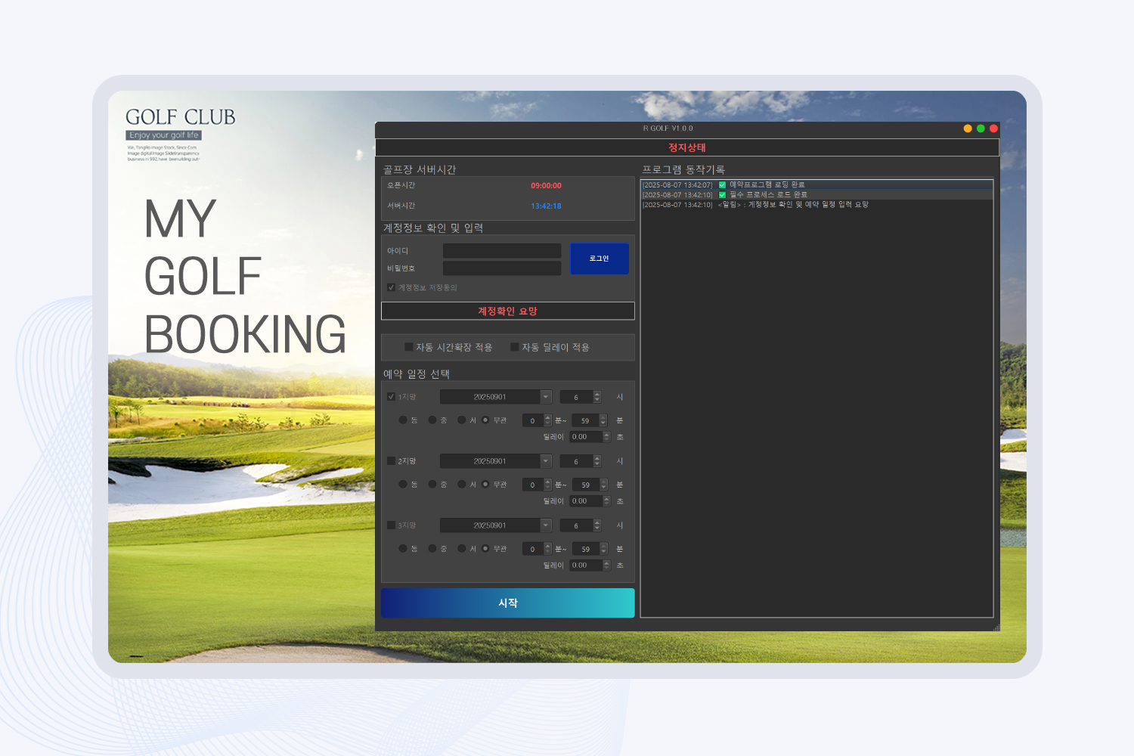Screen dimensions: 1134x756
Task: Check the 3지망 third choice checkbox
Action: pyautogui.click(x=391, y=525)
